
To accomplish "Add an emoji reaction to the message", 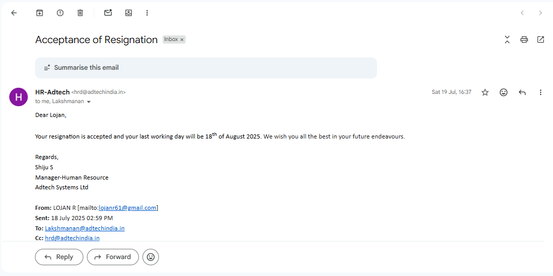I will [x=504, y=92].
